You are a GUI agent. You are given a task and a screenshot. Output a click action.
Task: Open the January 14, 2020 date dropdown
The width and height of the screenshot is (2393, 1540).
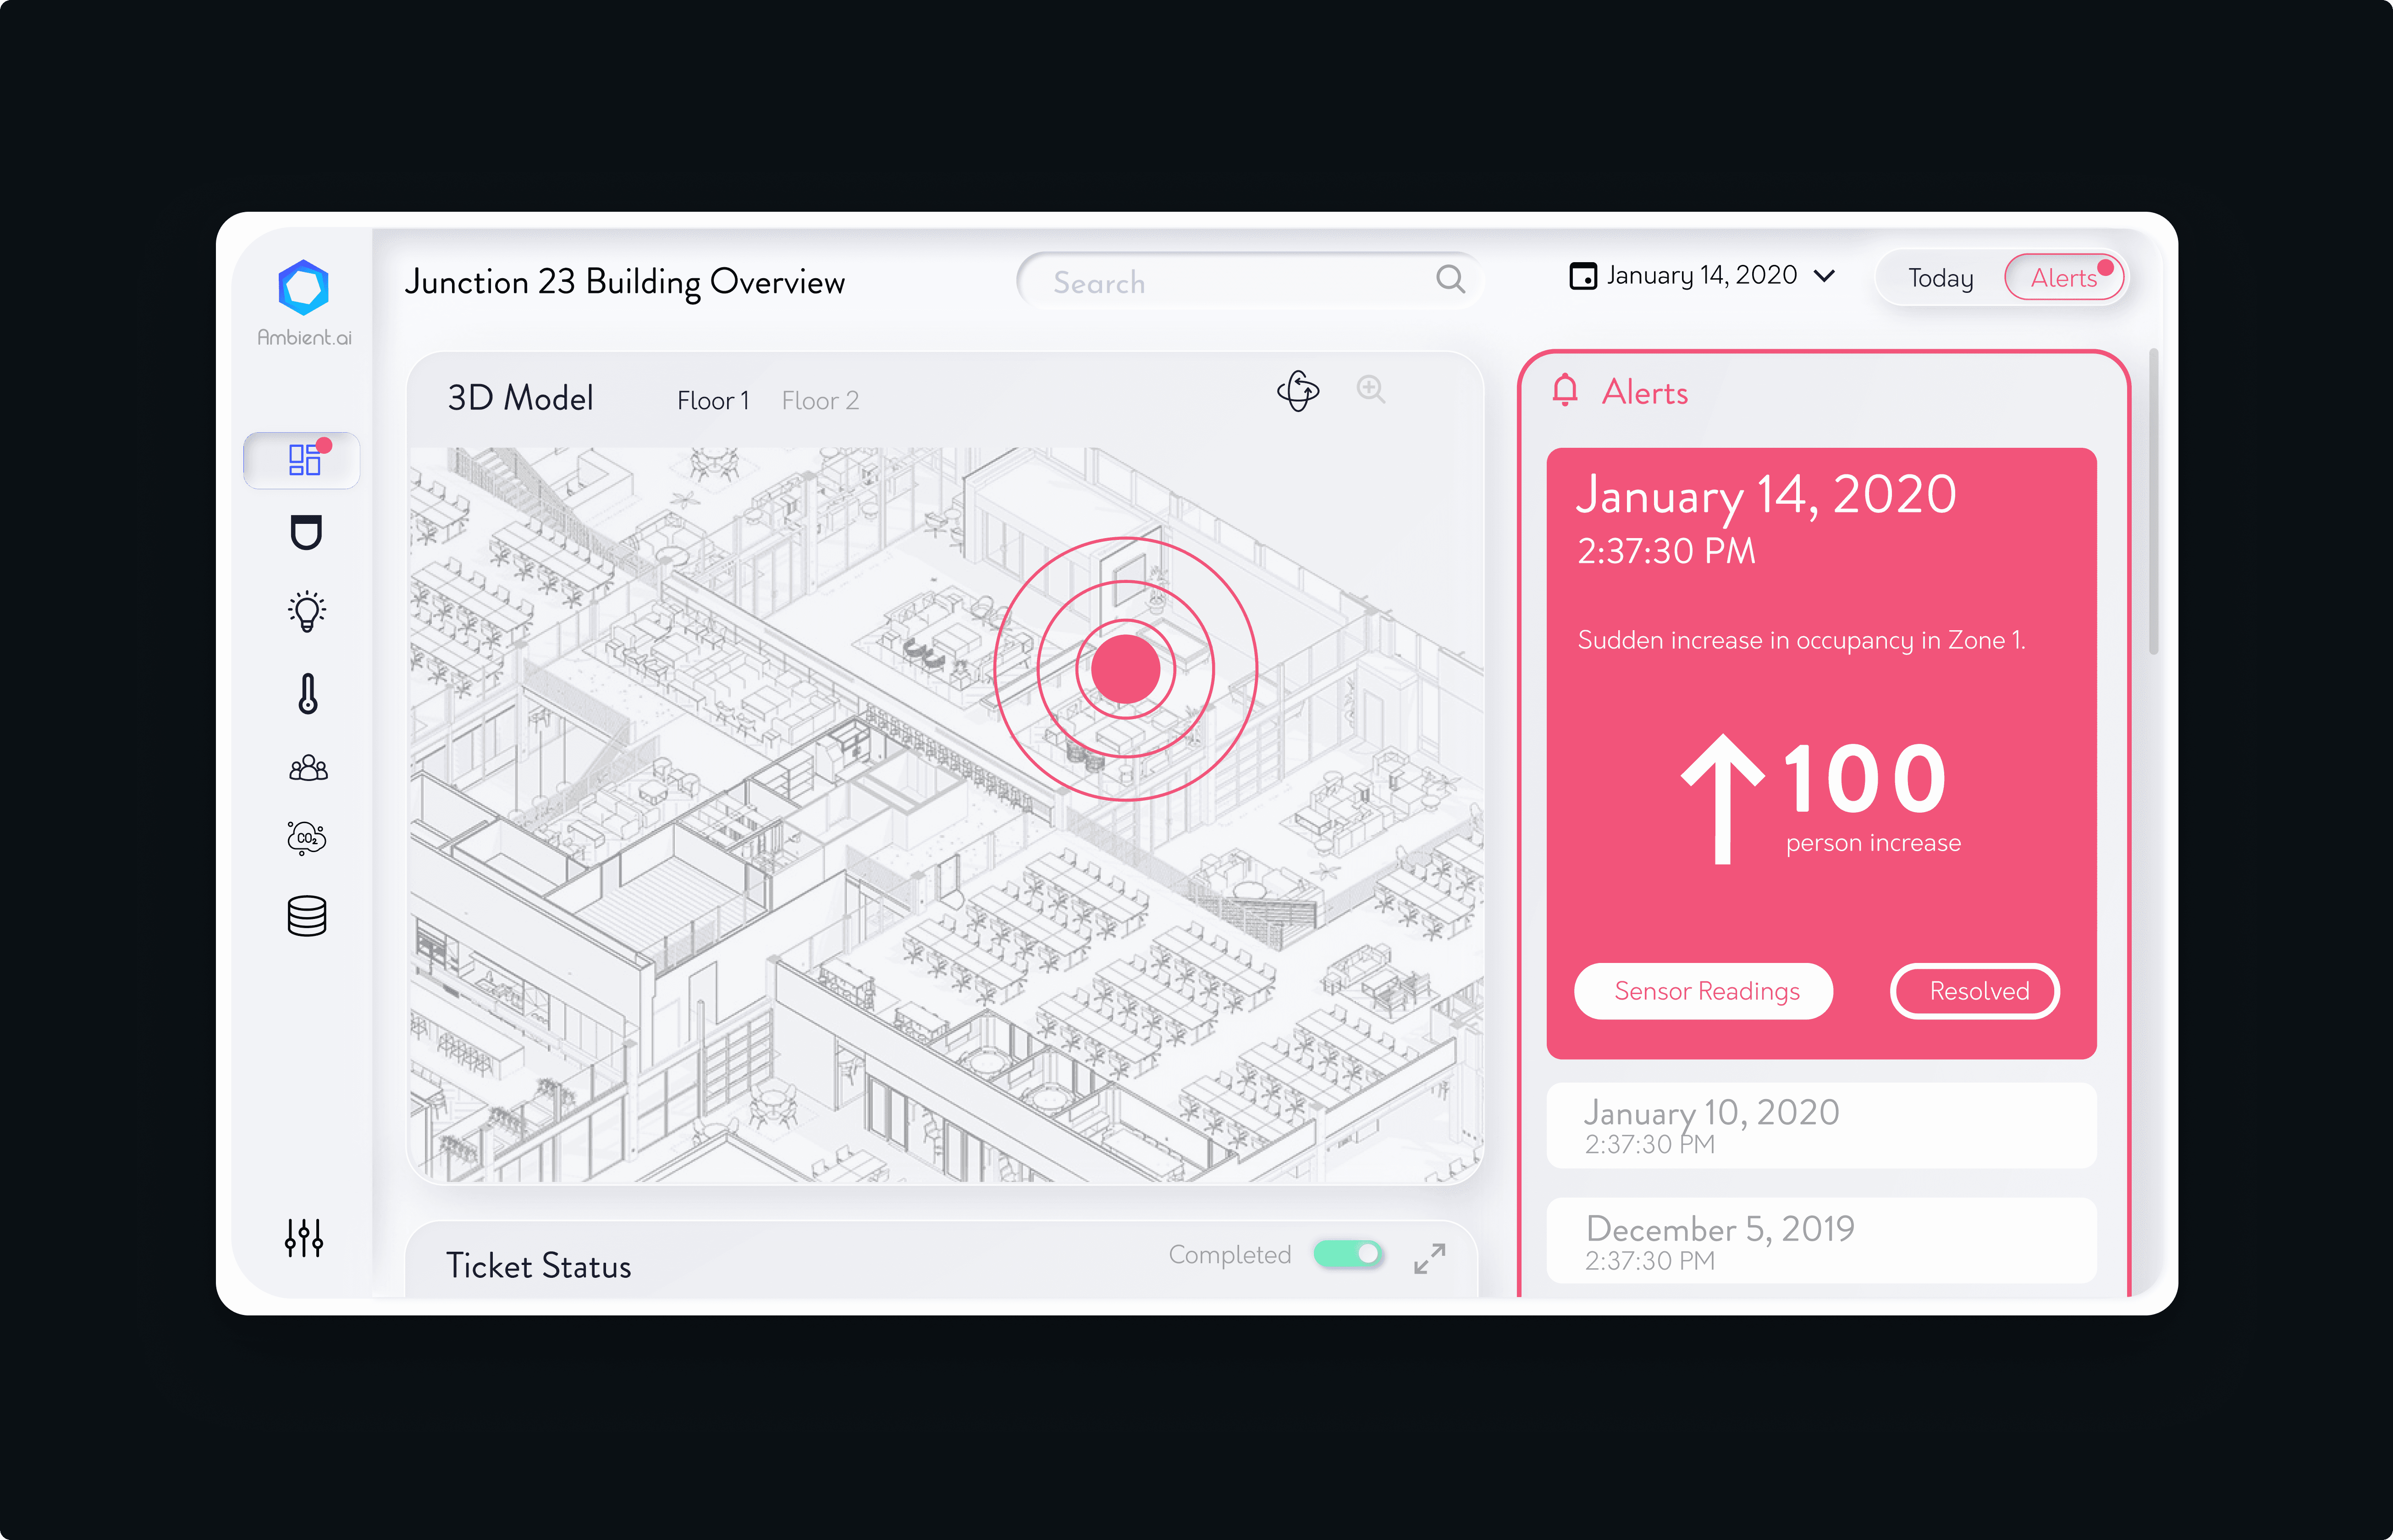pyautogui.click(x=1702, y=276)
